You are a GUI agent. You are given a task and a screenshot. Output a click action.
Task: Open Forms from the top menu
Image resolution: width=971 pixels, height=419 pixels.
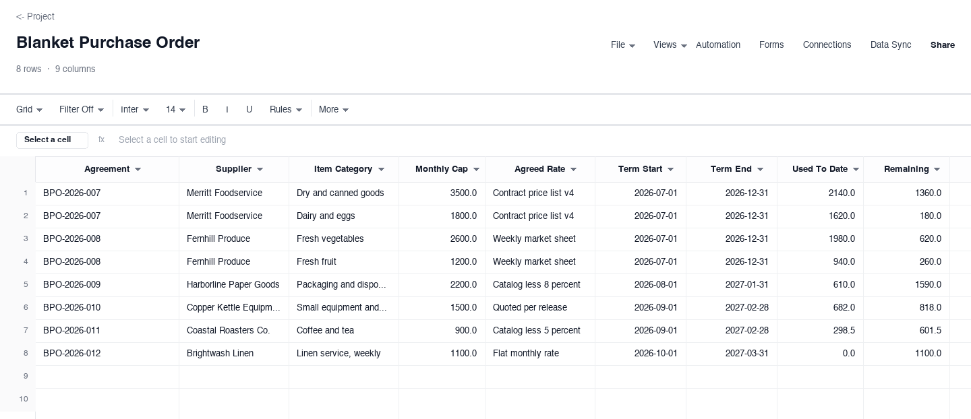tap(771, 45)
